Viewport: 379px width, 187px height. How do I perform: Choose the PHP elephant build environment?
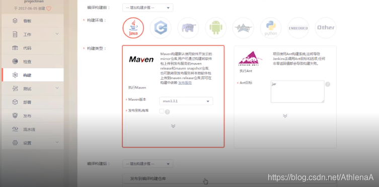tap(188, 28)
